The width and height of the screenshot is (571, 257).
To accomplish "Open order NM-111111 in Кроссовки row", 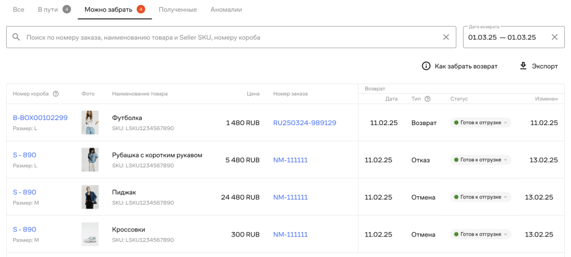I will tap(290, 234).
